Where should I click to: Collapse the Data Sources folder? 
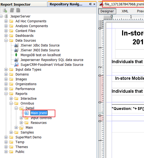click(x=6, y=40)
